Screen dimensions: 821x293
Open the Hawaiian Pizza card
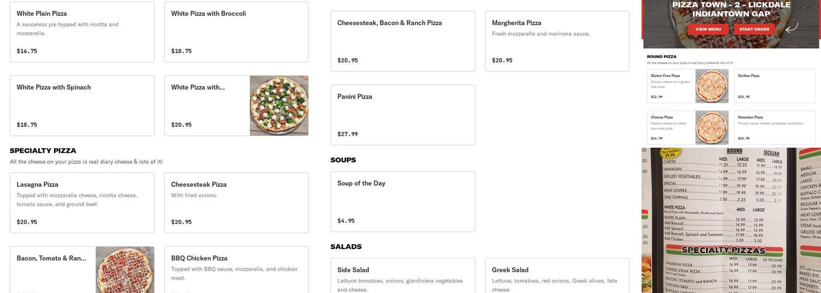click(x=774, y=127)
